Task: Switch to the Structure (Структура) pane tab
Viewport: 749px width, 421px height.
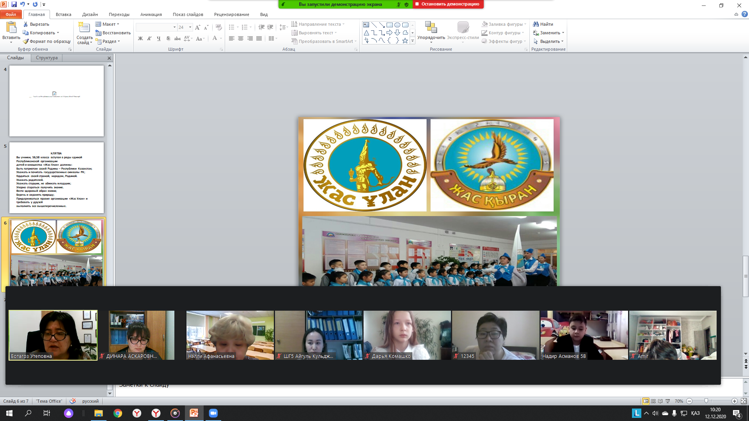Action: 47,58
